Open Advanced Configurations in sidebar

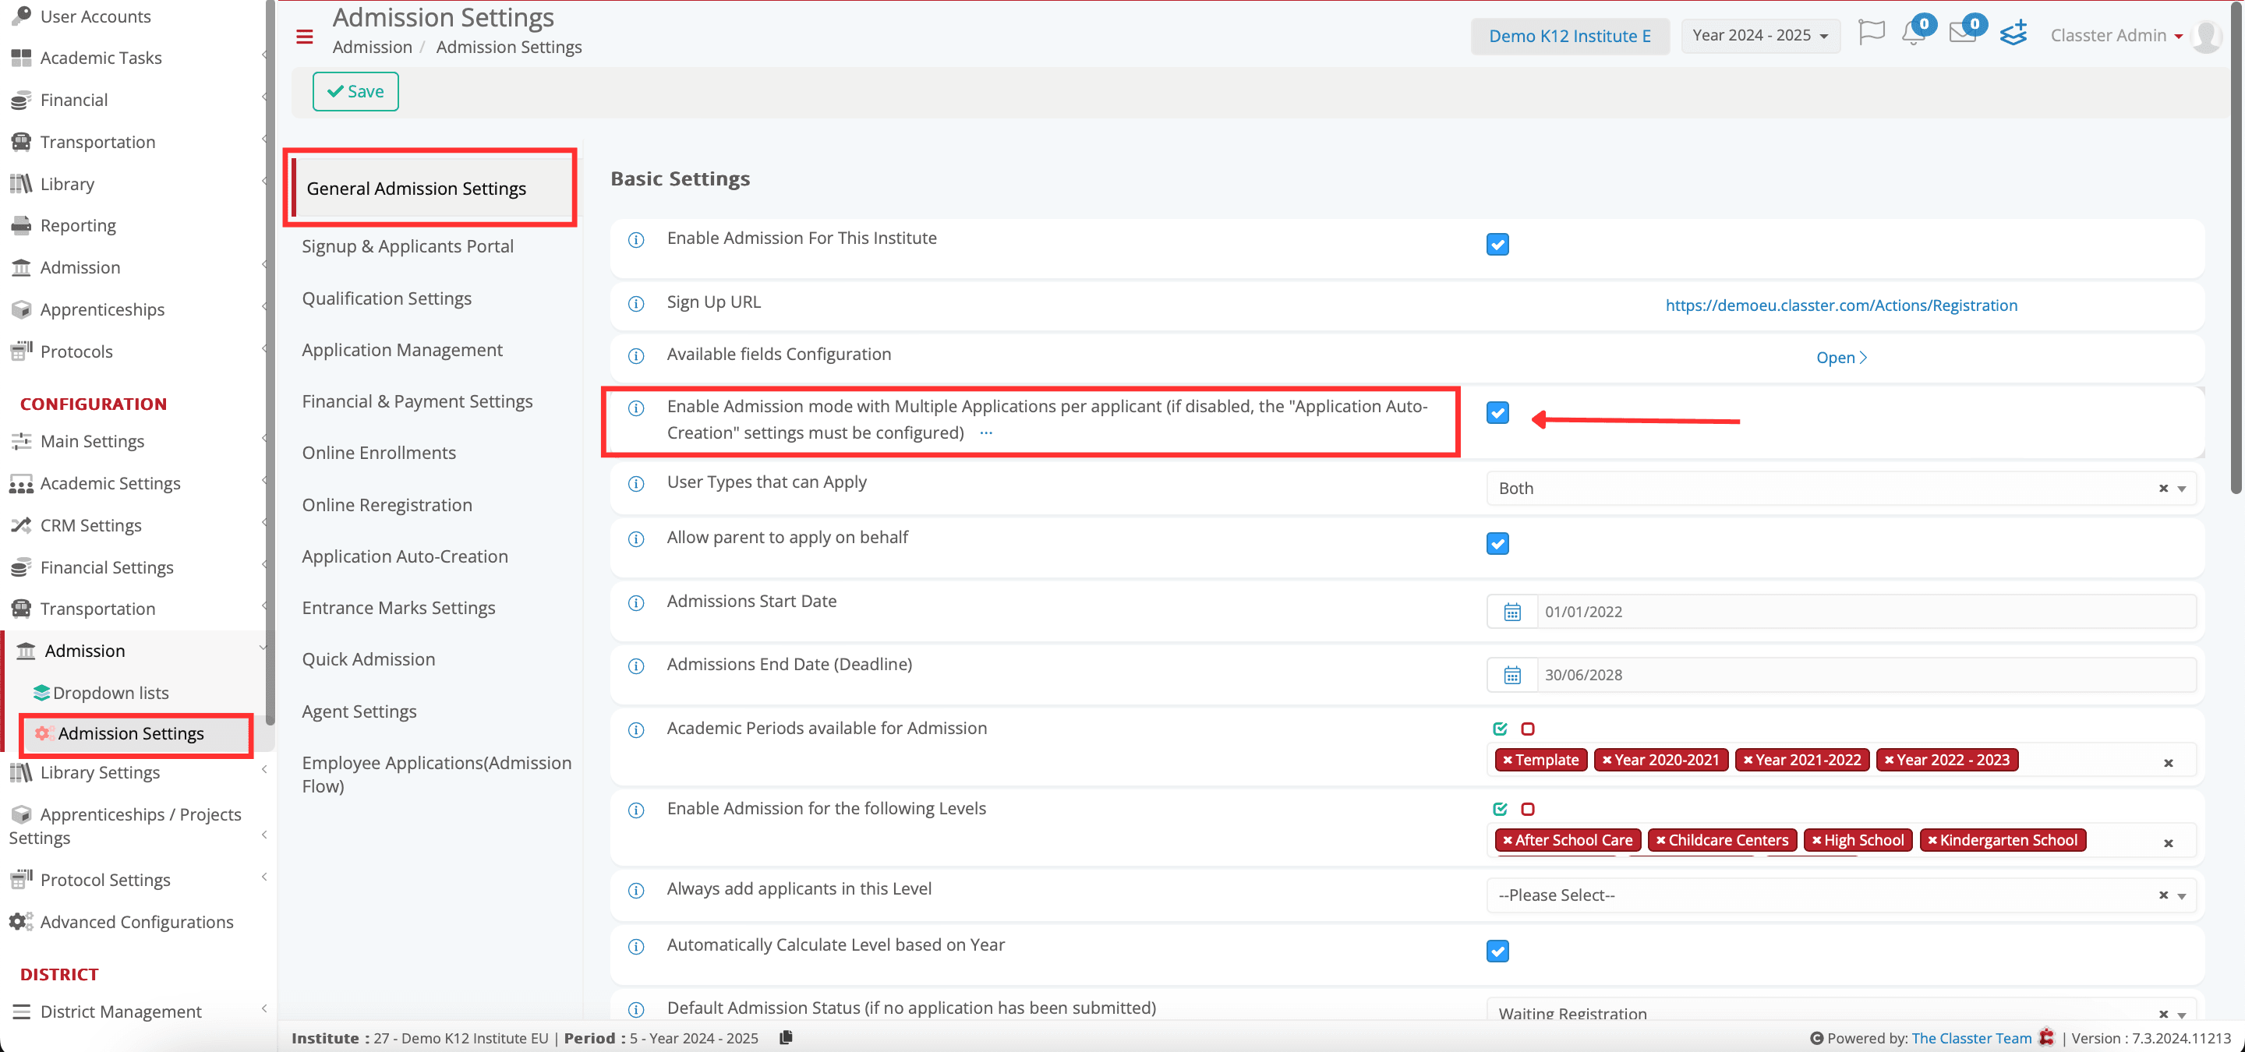pos(136,921)
